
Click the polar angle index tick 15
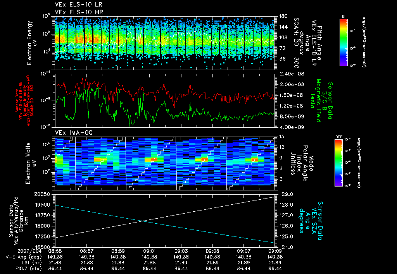(281, 137)
